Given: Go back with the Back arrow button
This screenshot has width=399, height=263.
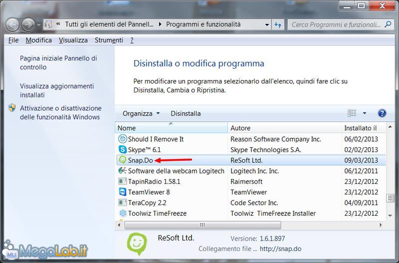Looking at the screenshot, I should pyautogui.click(x=12, y=24).
